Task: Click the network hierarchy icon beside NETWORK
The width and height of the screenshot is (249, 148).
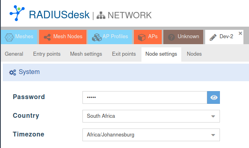Action: pos(101,16)
